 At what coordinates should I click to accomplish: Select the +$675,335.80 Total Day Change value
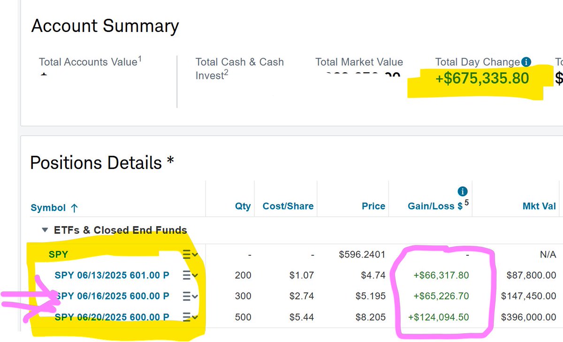(x=482, y=78)
